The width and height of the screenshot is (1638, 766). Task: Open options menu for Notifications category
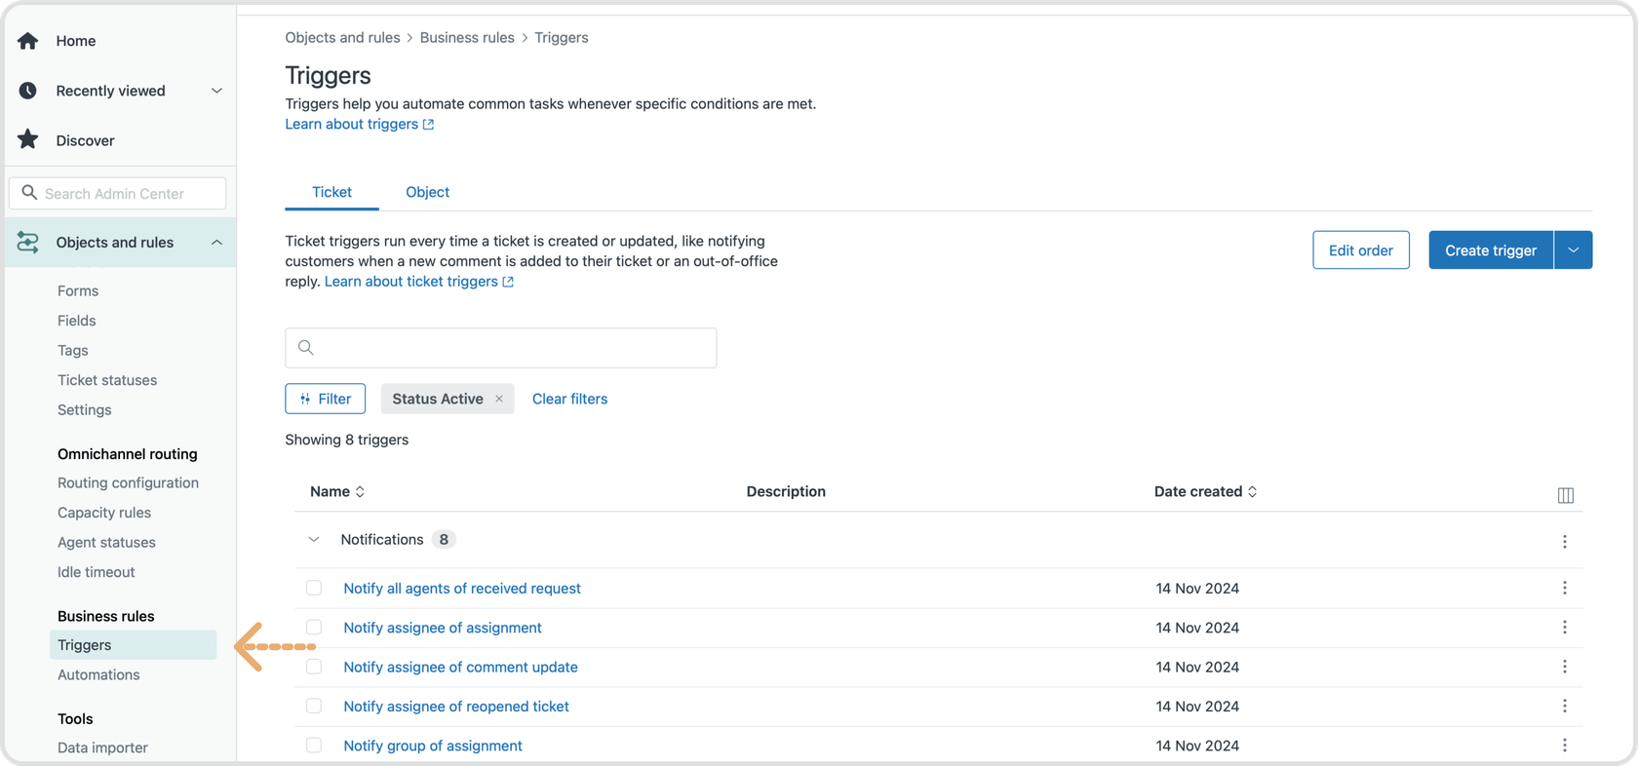(1564, 542)
